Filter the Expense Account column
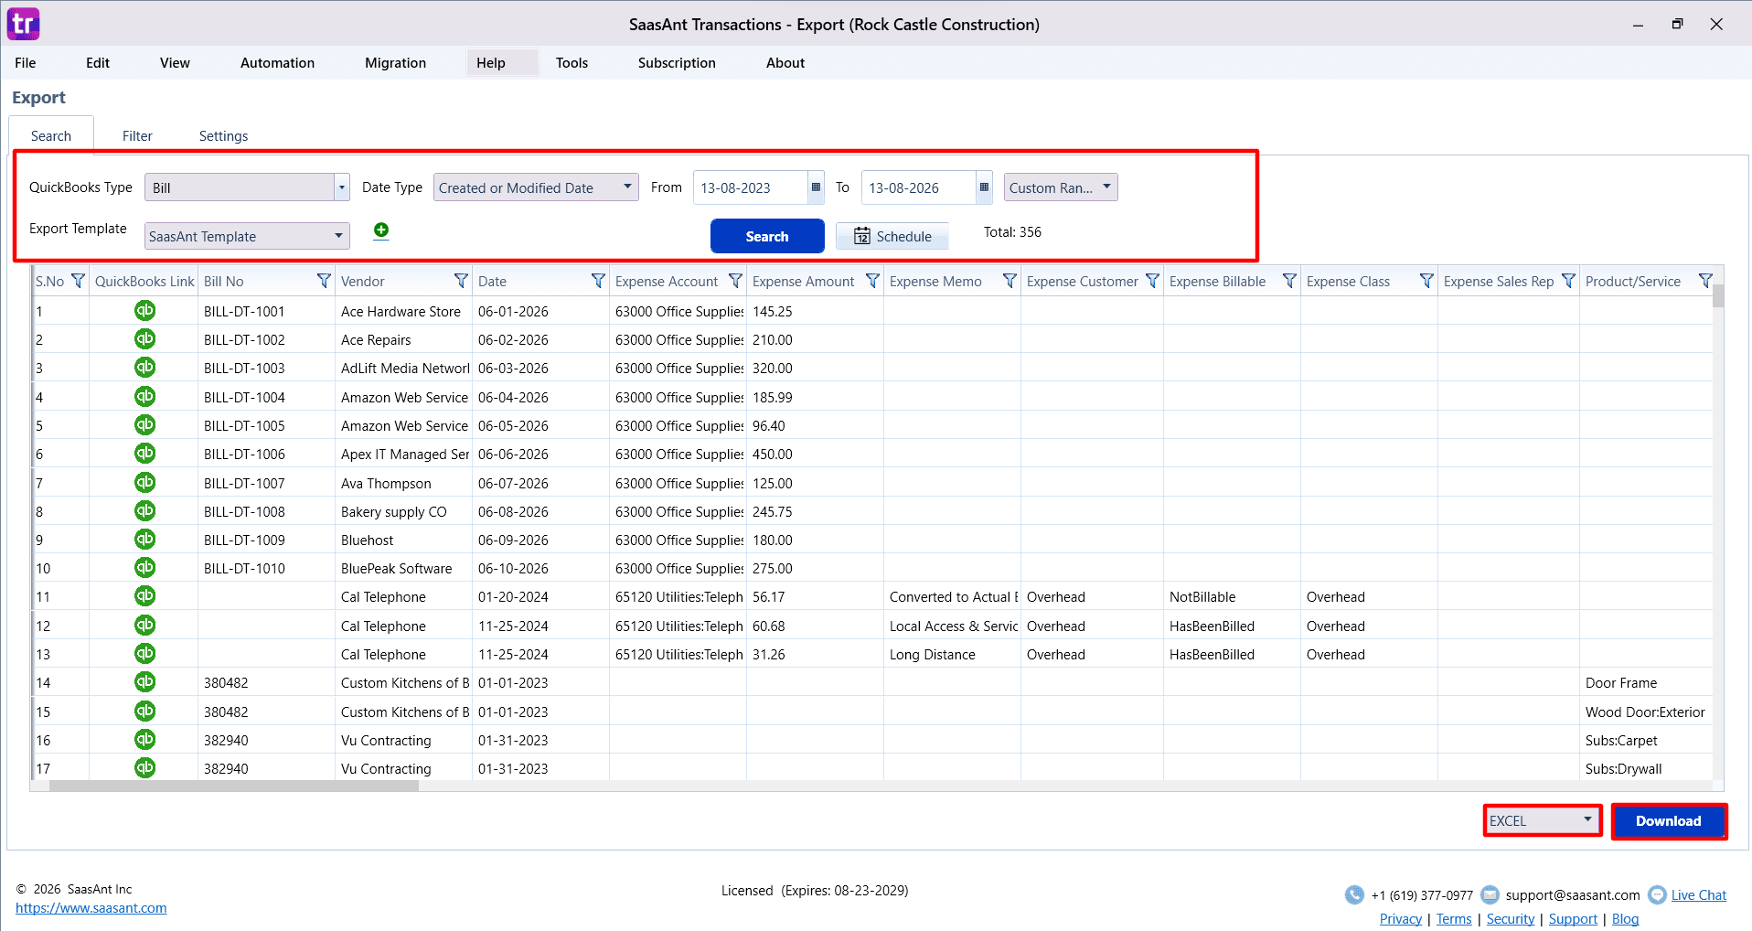 pos(735,281)
